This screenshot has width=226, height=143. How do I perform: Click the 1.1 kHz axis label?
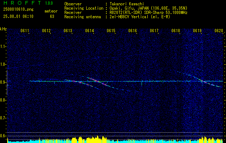tap(3, 46)
